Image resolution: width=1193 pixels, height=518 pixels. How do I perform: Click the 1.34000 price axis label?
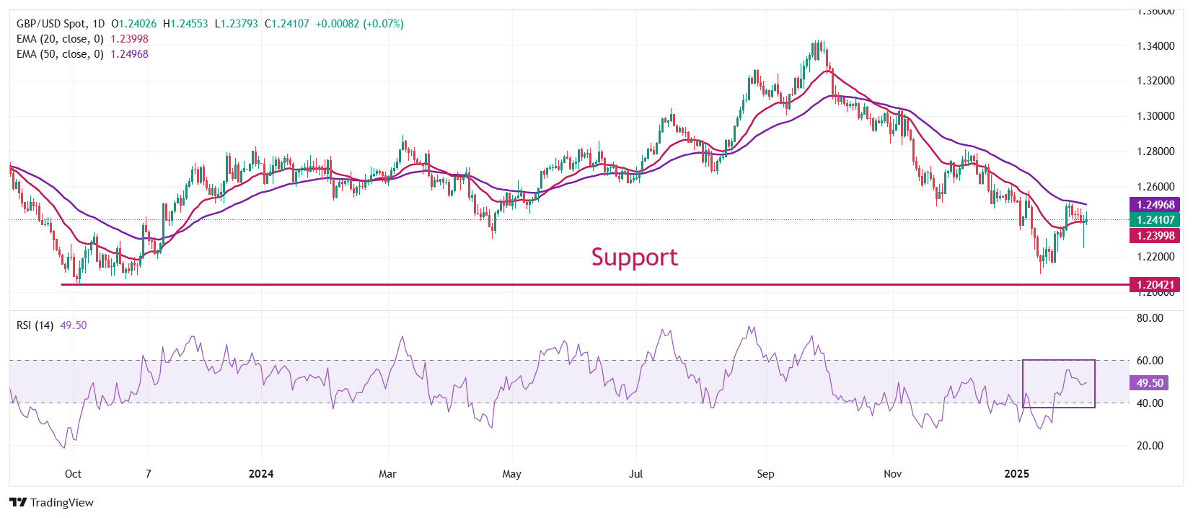[x=1155, y=46]
